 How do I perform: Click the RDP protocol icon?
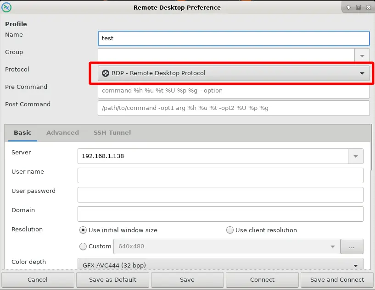[x=106, y=73]
